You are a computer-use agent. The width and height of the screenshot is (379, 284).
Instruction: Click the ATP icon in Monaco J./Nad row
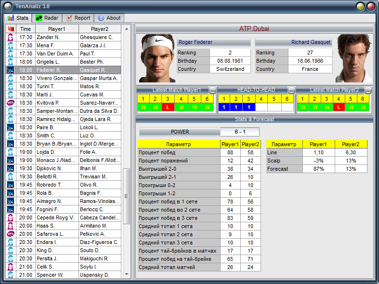(x=11, y=161)
